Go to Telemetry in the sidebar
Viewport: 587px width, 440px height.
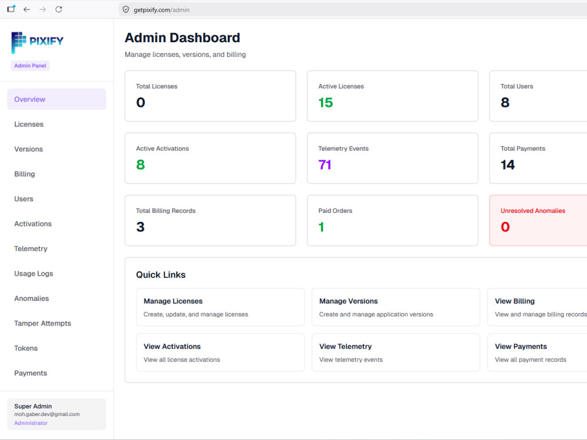click(x=56, y=248)
